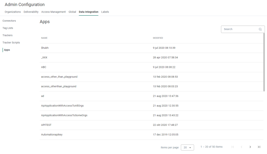Click inside the Search input field
This screenshot has height=154, width=267.
point(240,29)
